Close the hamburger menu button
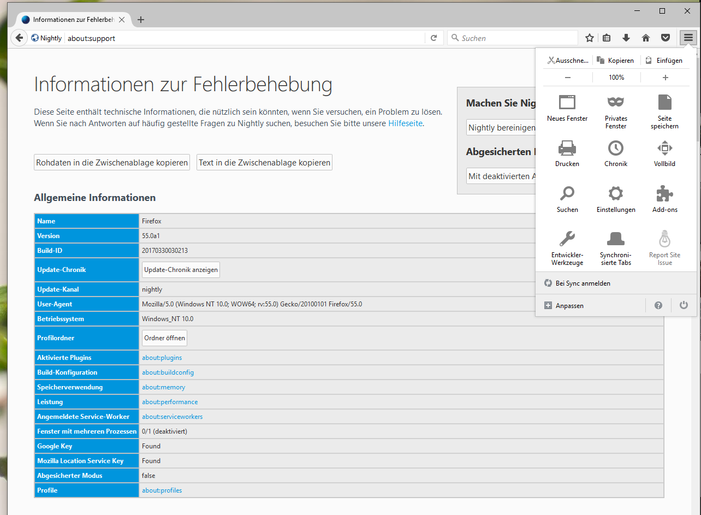Screen dimensions: 701x515 (688, 38)
